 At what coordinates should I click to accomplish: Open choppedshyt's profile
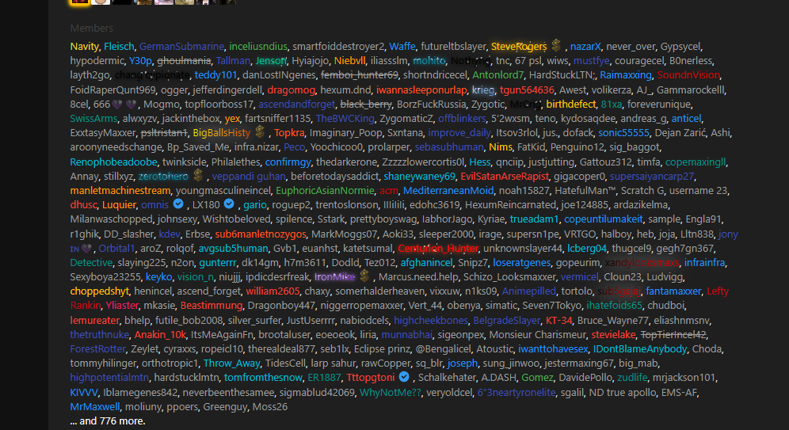[100, 291]
